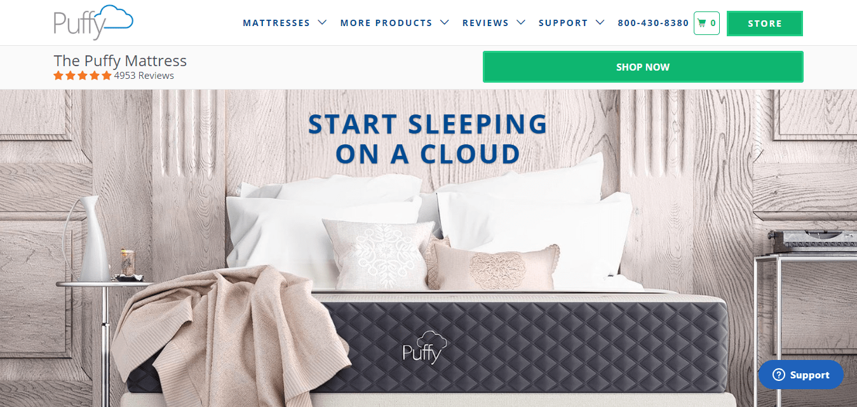
Task: Open the Mattresses menu
Action: (276, 23)
